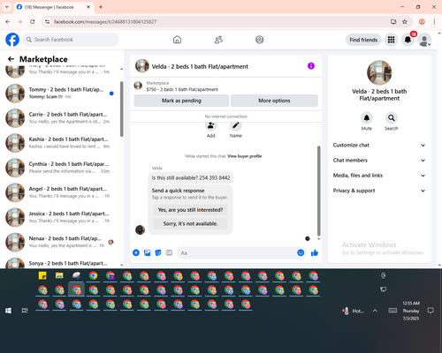Open View buyer profile link
442x353 pixels.
[x=245, y=156]
